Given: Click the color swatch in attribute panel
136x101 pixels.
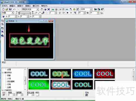Looking at the screenshot, I should (x=37, y=95).
